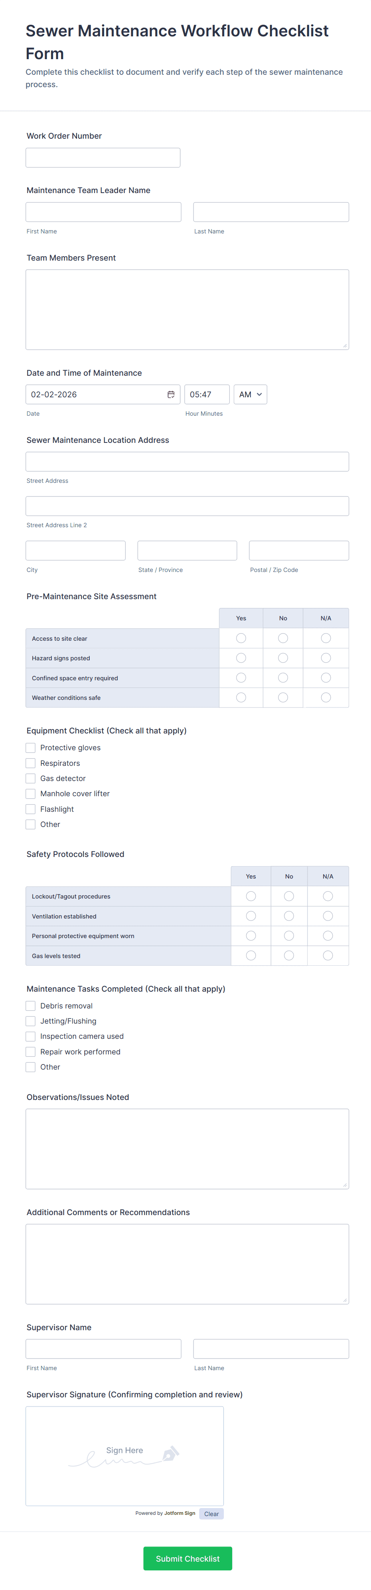Screen dimensions: 371x1590
Task: Tick the Gas detector checkbox
Action: (31, 778)
